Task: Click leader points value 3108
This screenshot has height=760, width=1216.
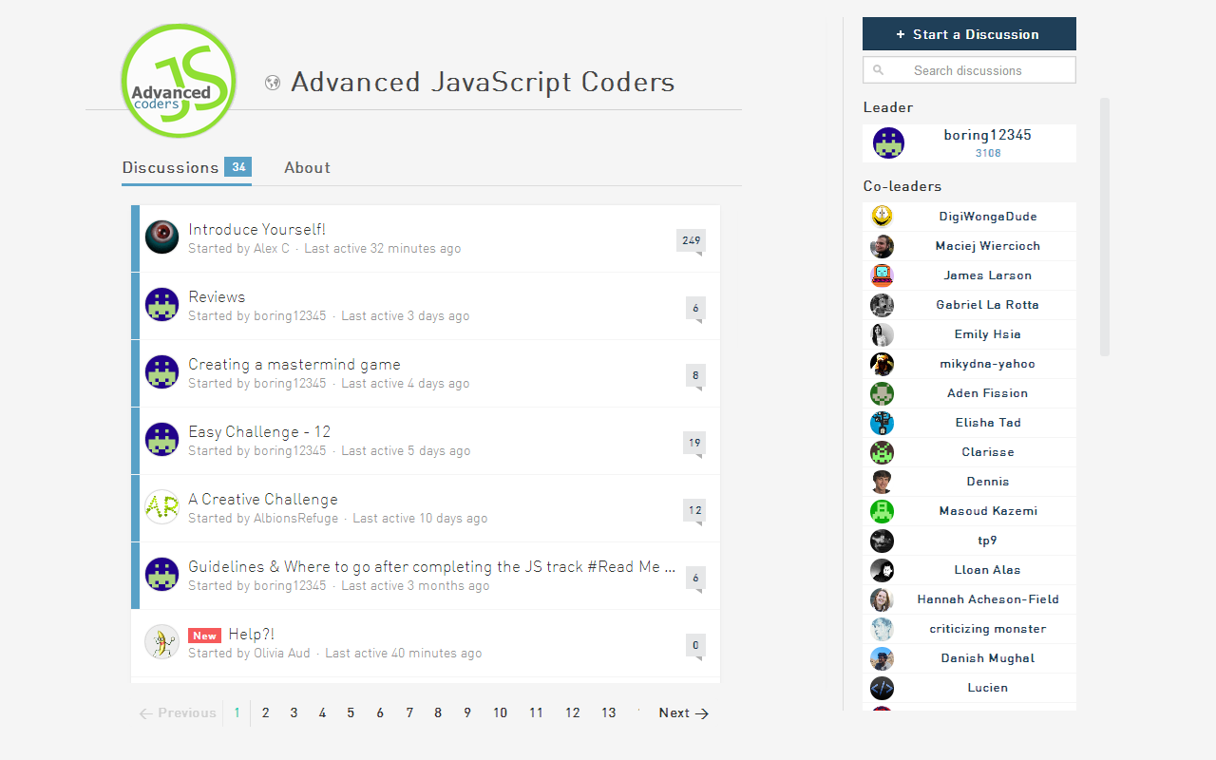Action: 988,153
